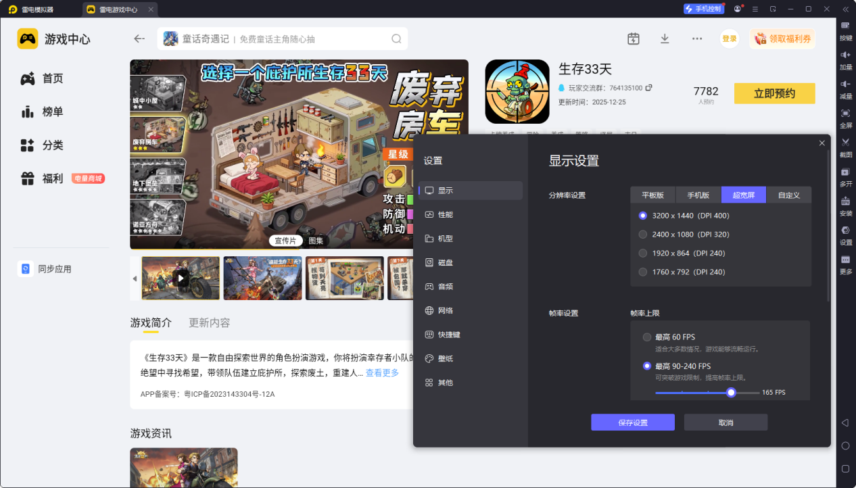Take a screenshot with 截图 icon
Screen dimensions: 856x488
pos(846,142)
